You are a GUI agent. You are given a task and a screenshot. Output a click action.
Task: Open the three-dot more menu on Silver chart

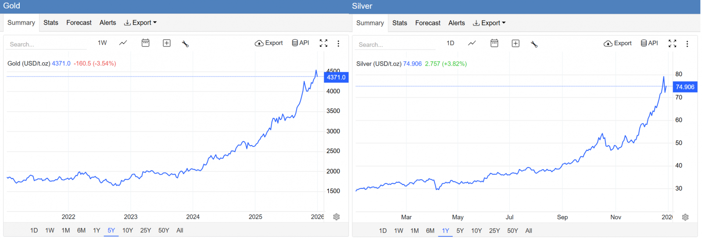click(687, 43)
